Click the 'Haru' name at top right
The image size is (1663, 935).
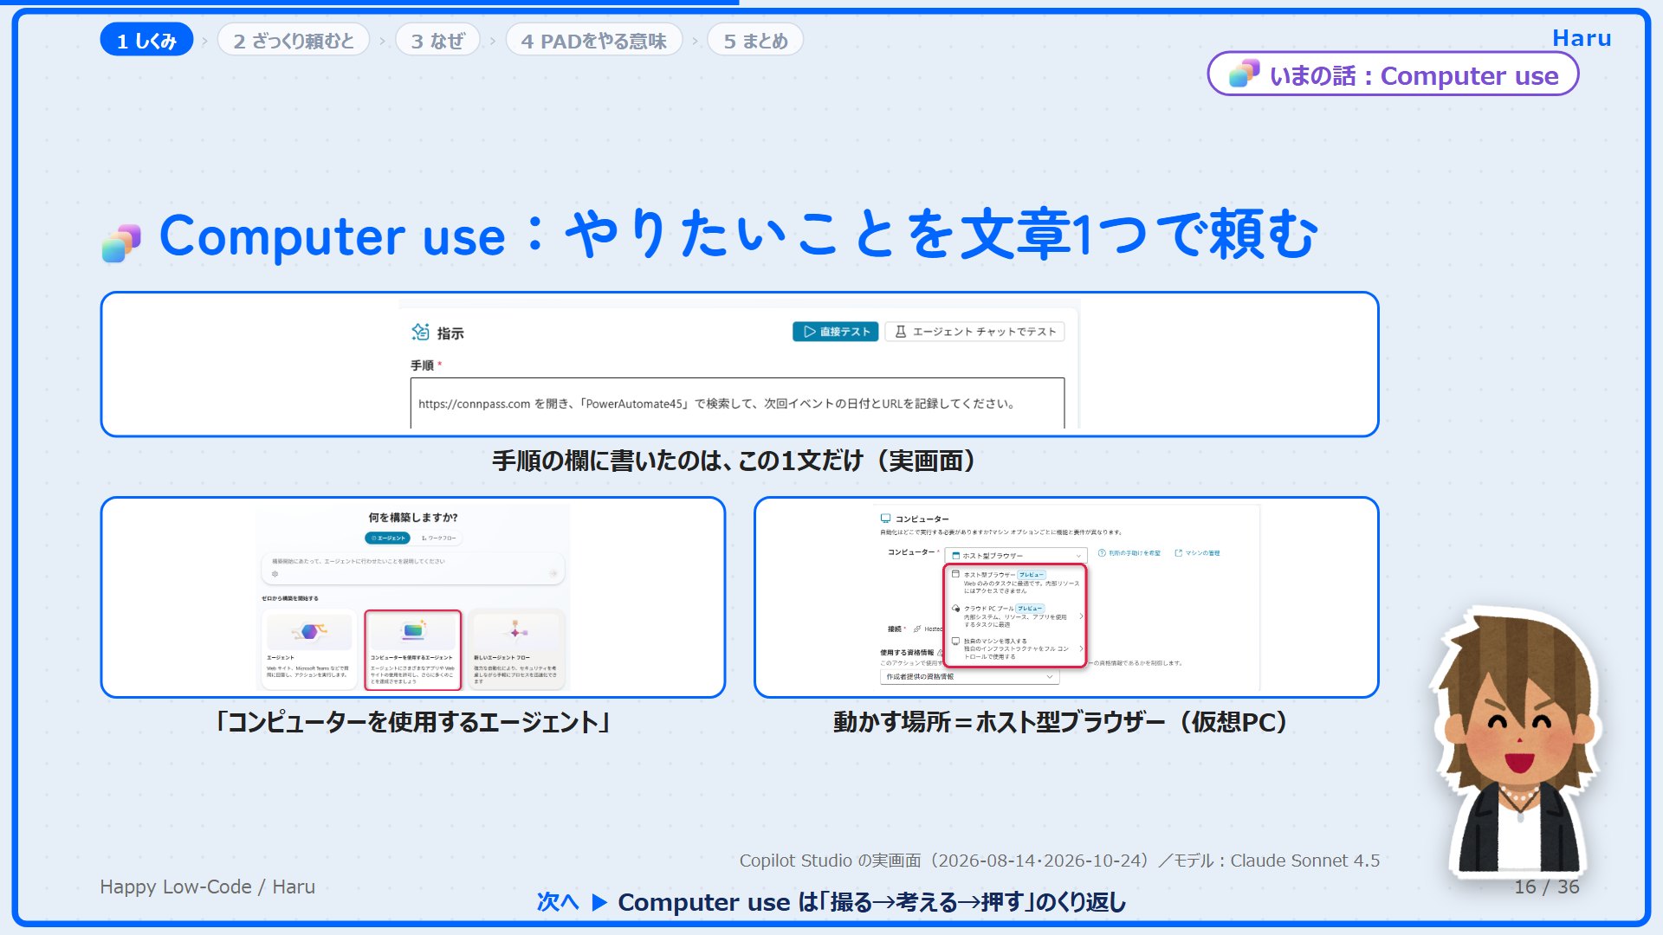click(x=1582, y=38)
